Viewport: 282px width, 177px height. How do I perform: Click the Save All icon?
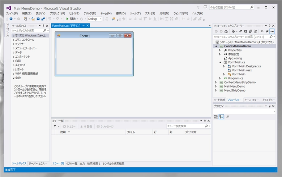click(43, 19)
